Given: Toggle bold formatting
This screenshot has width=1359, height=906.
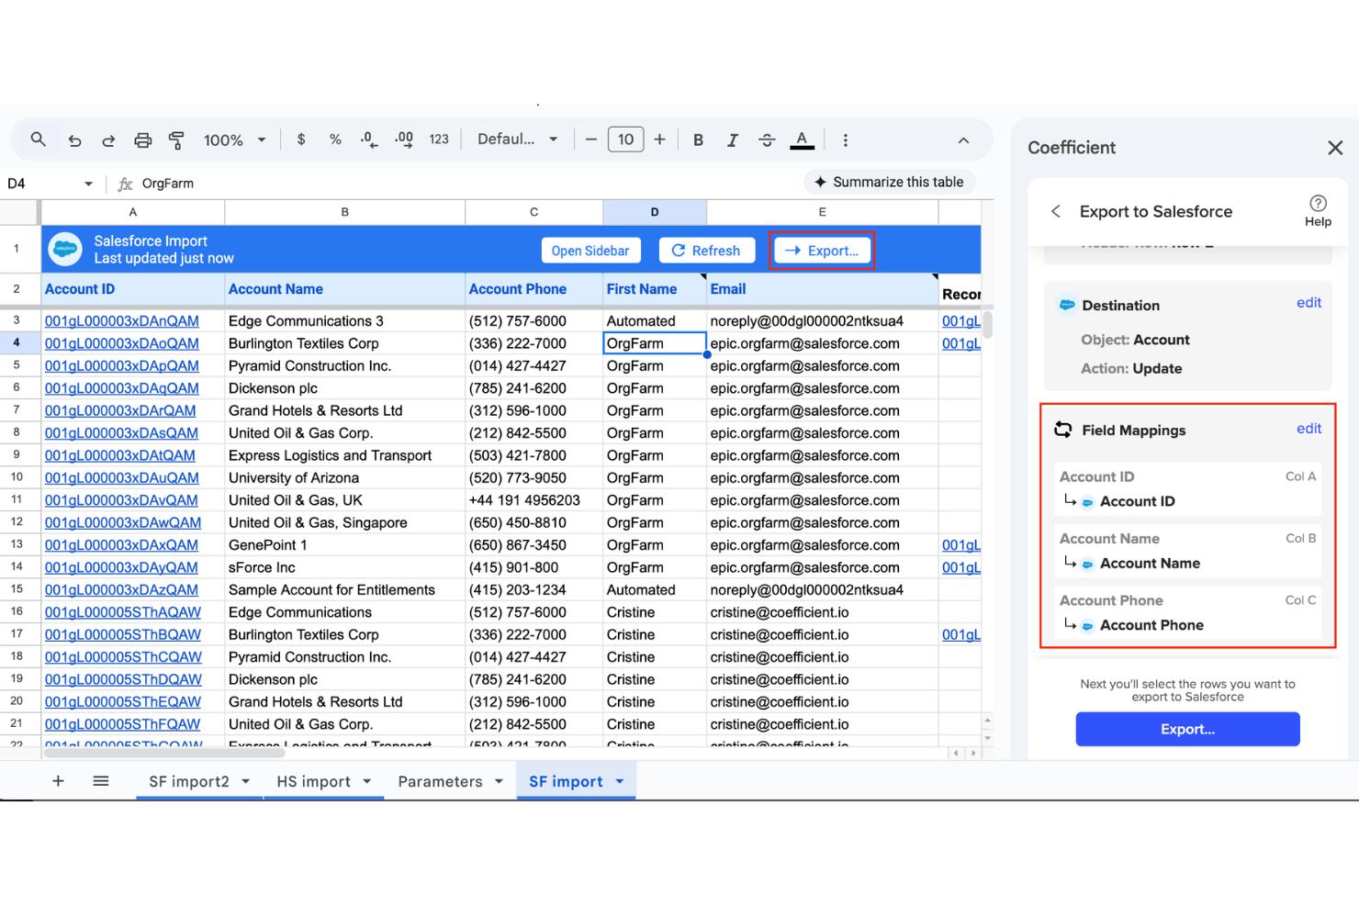Looking at the screenshot, I should point(698,139).
